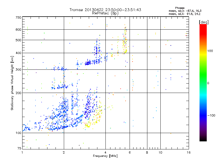This screenshot has width=222, height=166.
Task: Click the y-axis tick label '300'
Action: coord(18,70)
